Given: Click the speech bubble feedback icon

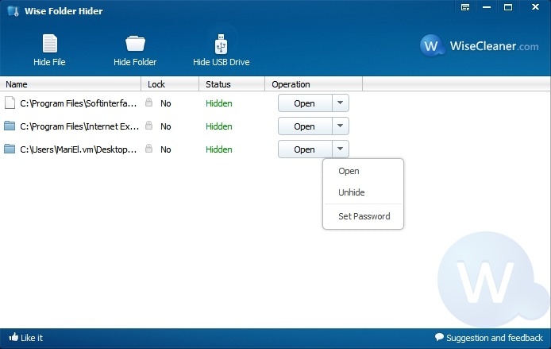Looking at the screenshot, I should pyautogui.click(x=439, y=337).
